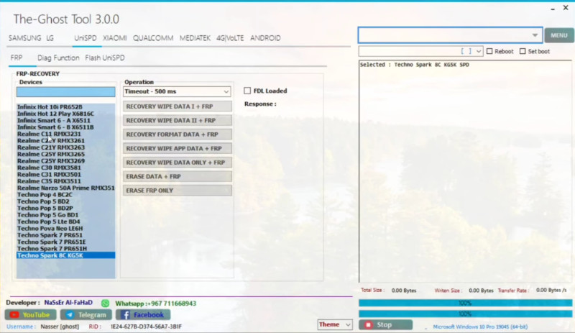Click the red Stop icon
575x333 pixels.
(x=369, y=324)
